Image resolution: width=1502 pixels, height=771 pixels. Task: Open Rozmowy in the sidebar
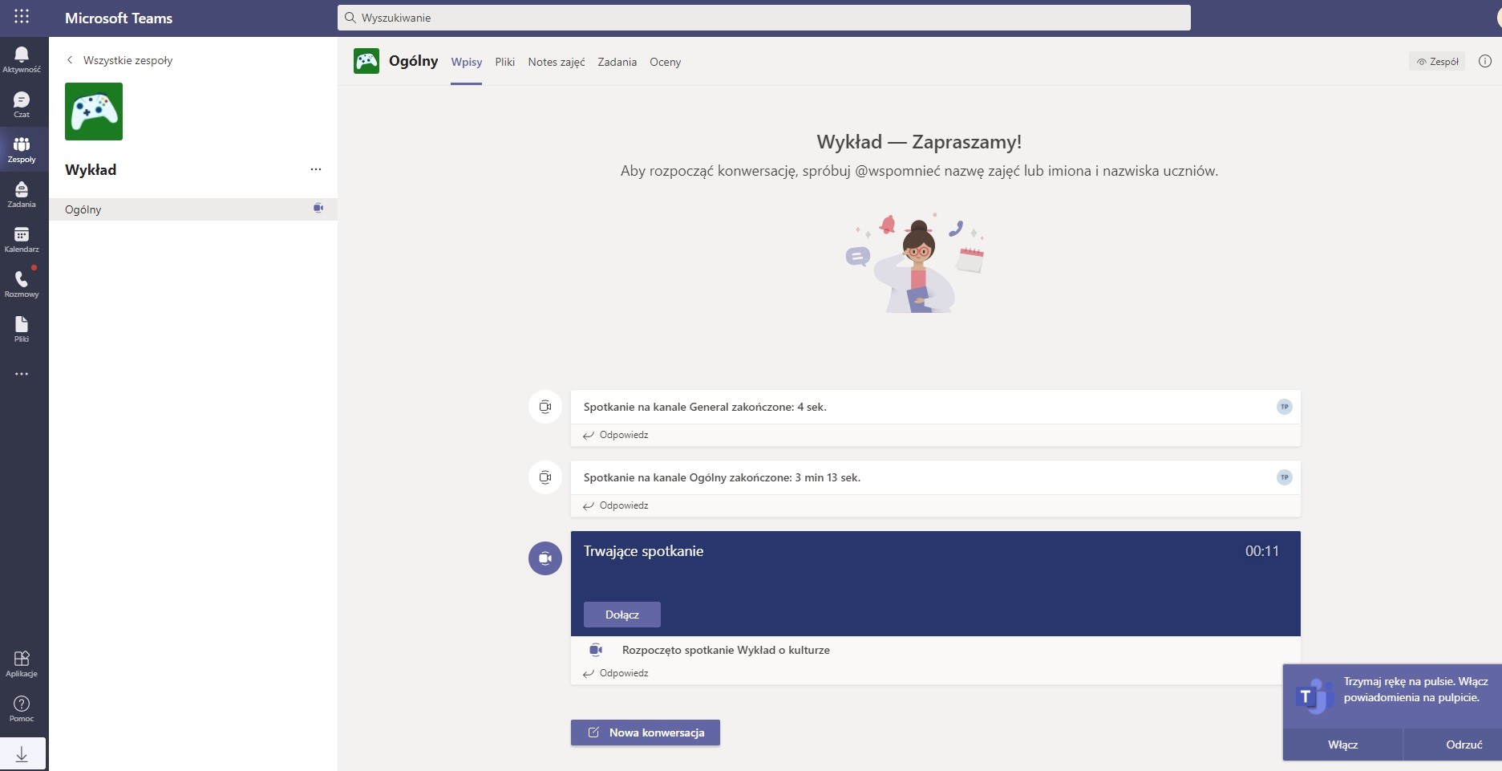point(22,284)
